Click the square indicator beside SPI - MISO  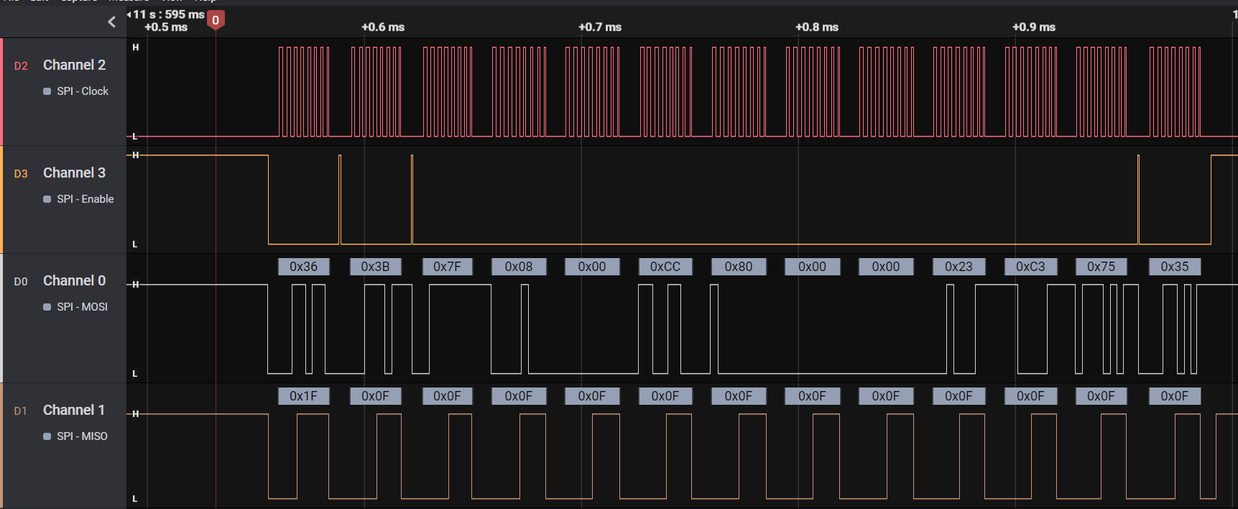[47, 436]
